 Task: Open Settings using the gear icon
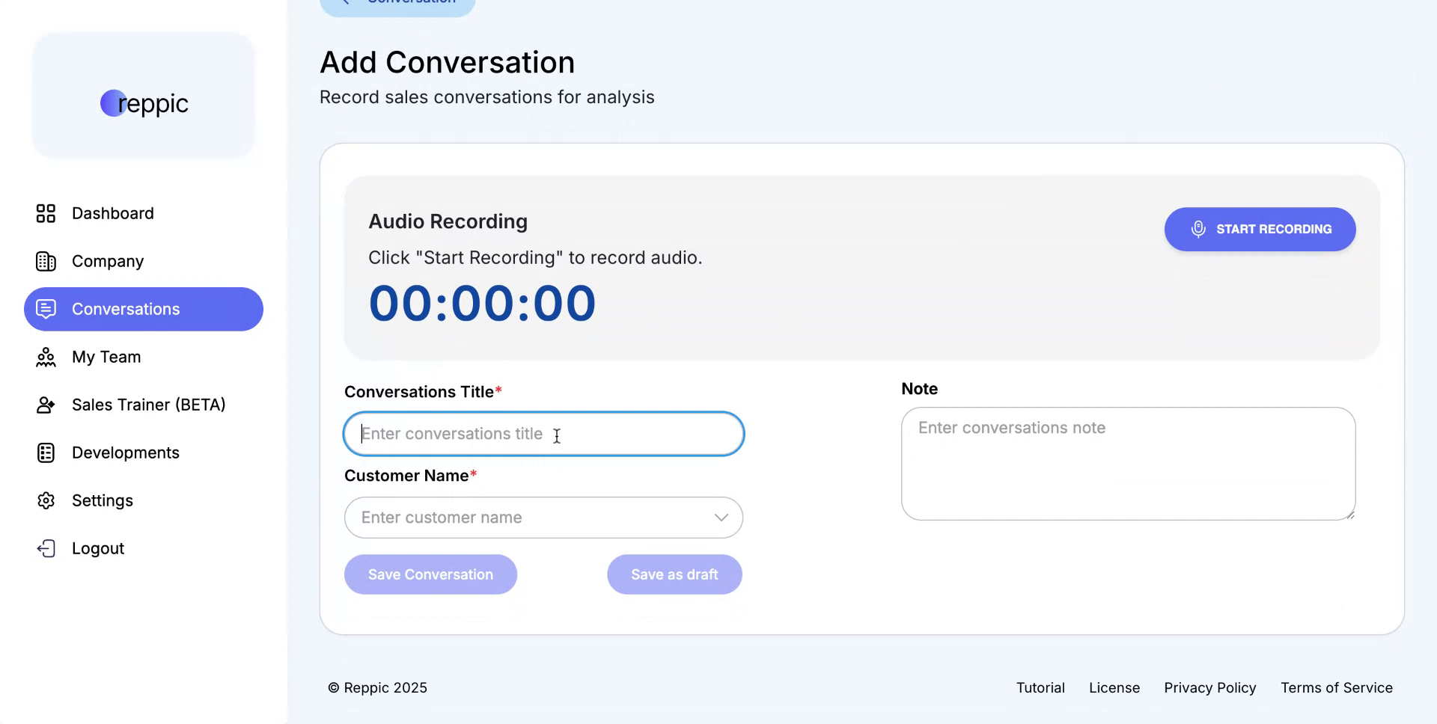46,500
